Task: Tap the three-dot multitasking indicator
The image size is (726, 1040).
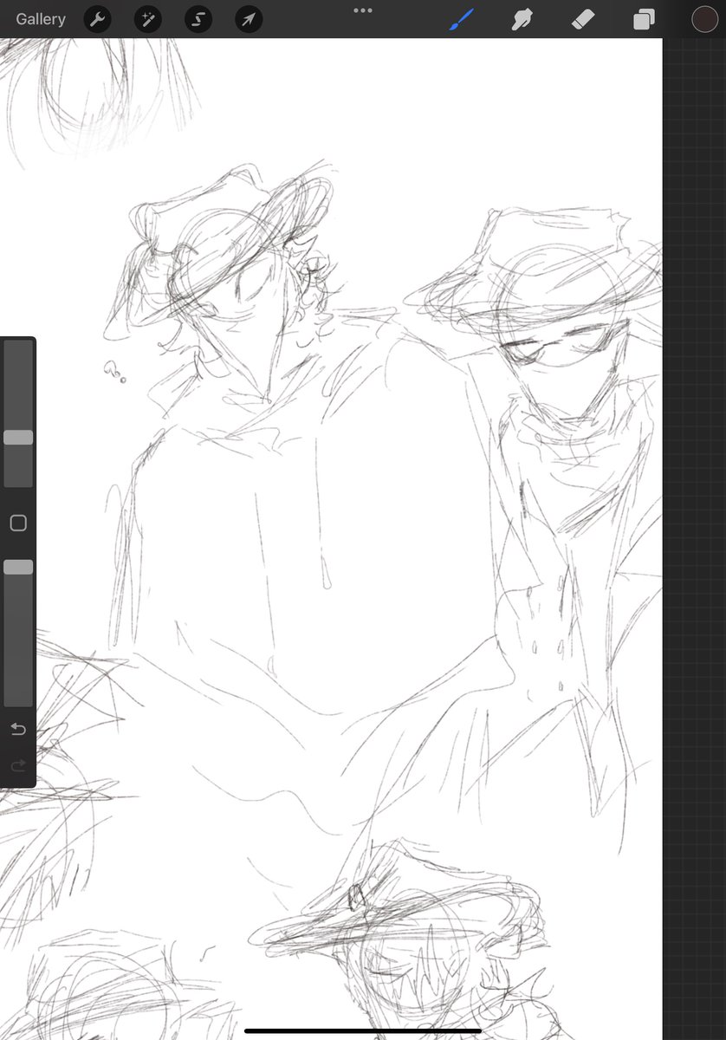Action: tap(363, 10)
